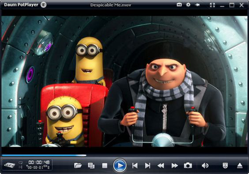
Task: Capture a screenshot with the camera icon
Action: pyautogui.click(x=188, y=166)
